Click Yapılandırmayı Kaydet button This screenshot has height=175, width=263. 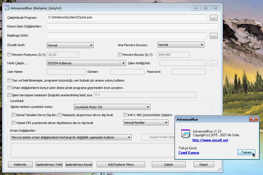click(x=79, y=165)
